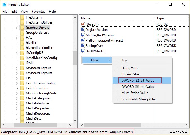The width and height of the screenshot is (190, 135).
Task: Click the UseXPModel value icon
Action: tap(83, 51)
